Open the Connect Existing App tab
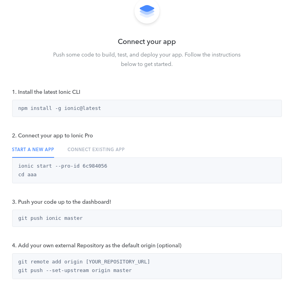Image resolution: width=285 pixels, height=285 pixels. (x=96, y=150)
